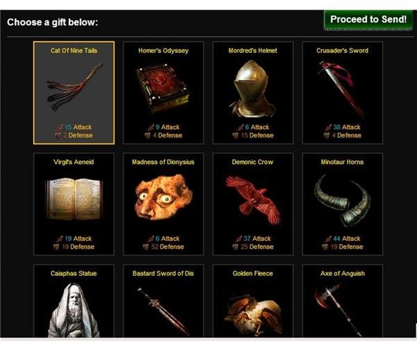Click the Cat Of Nine Tails title

point(74,51)
